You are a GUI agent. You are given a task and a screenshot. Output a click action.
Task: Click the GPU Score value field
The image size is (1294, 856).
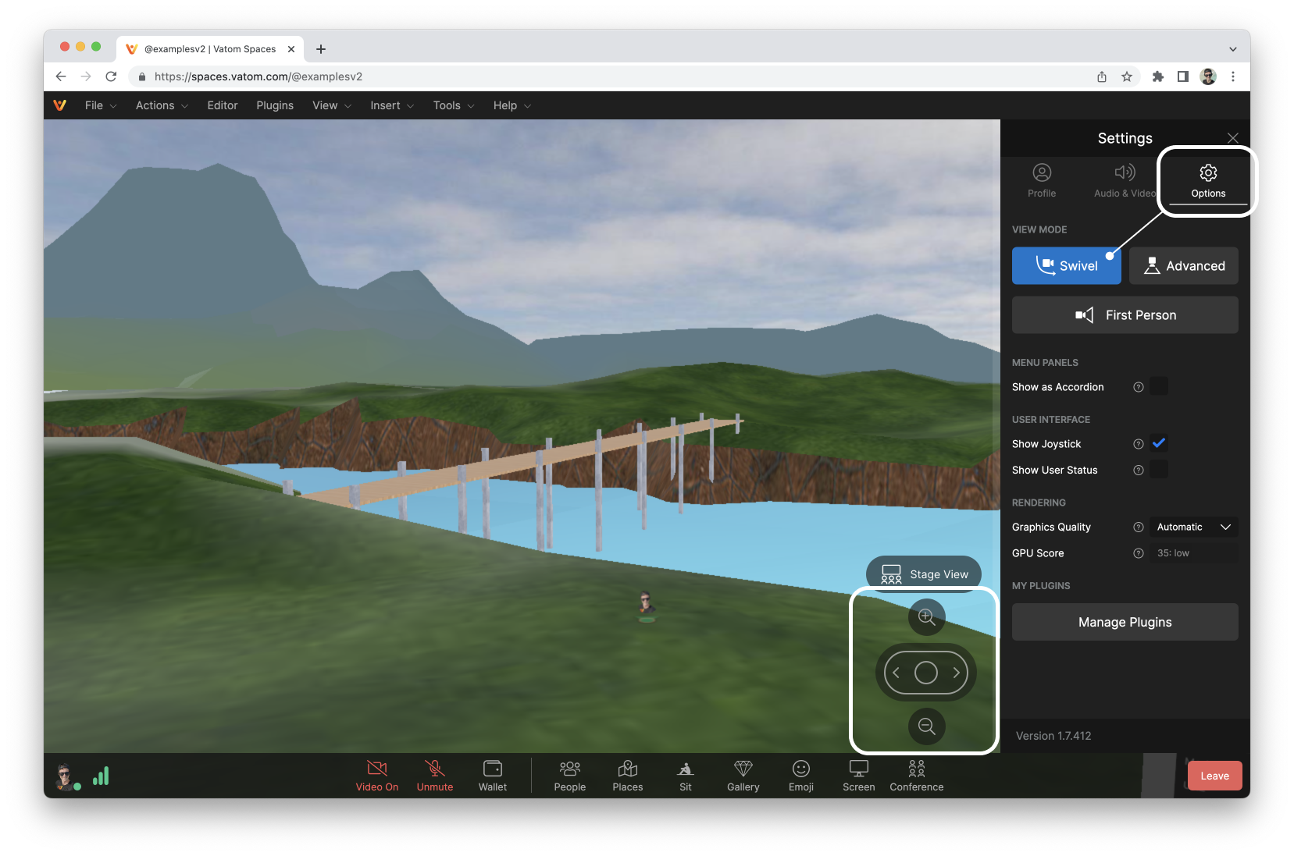(1193, 553)
